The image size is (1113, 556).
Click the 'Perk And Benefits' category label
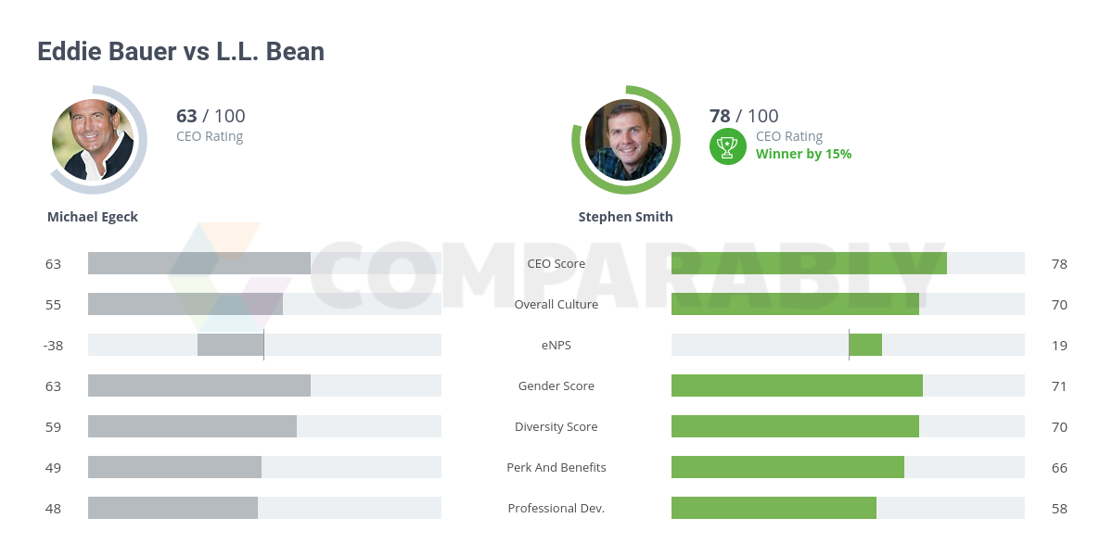click(x=556, y=467)
